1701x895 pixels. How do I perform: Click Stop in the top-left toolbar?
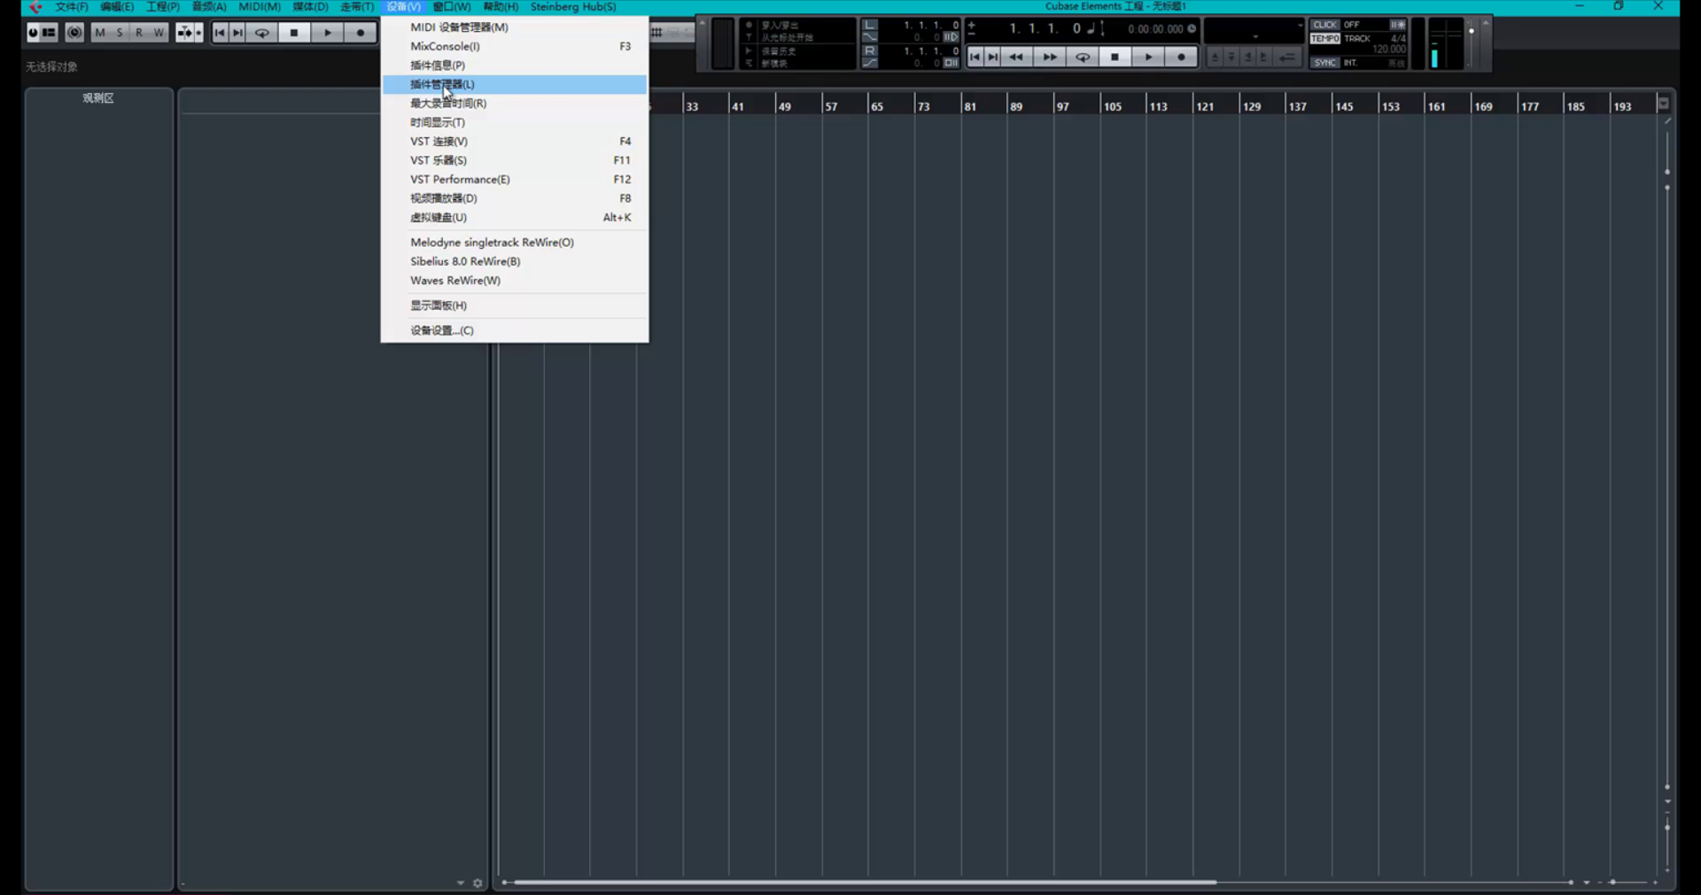[294, 33]
